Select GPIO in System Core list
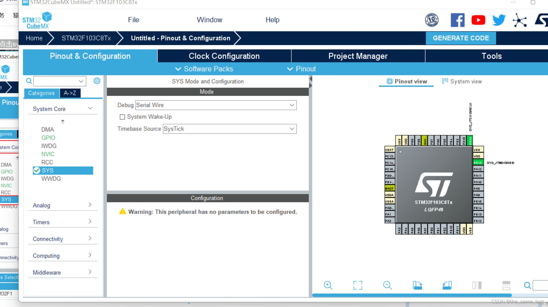 click(x=48, y=138)
